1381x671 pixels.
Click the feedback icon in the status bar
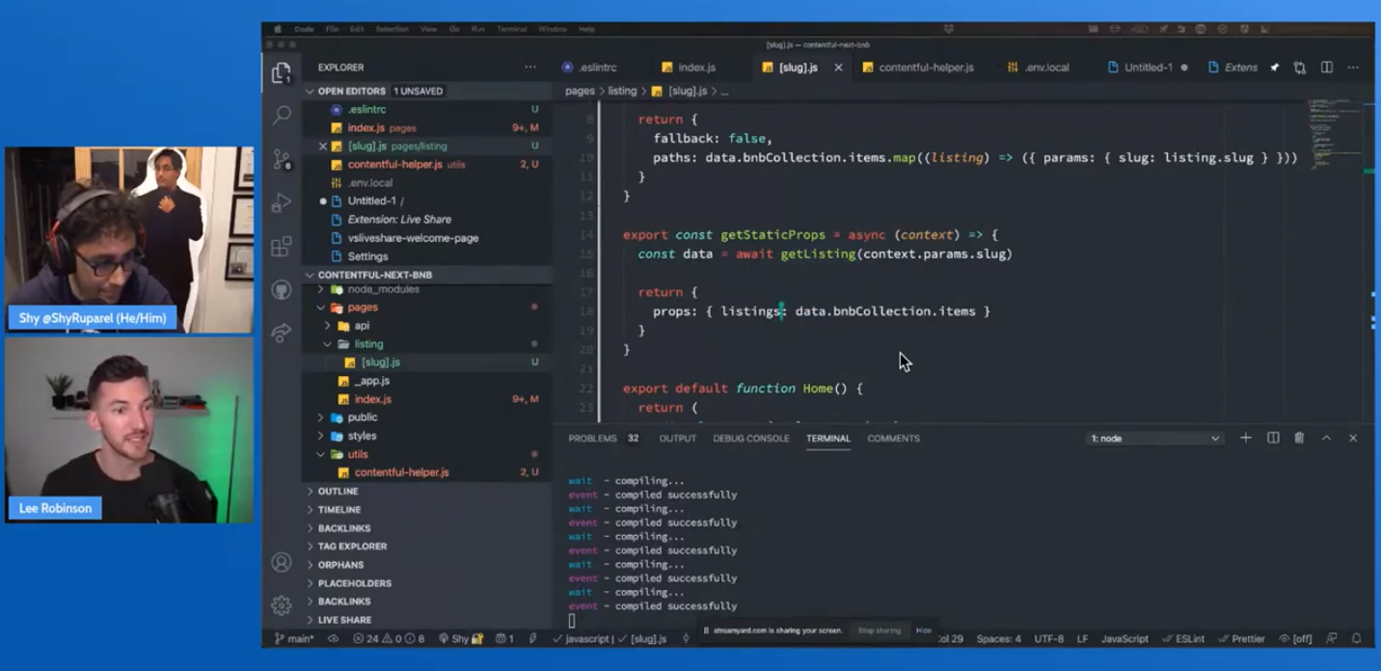[x=1332, y=638]
